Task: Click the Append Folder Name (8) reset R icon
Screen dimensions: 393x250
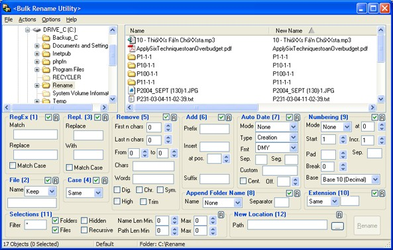Action: [x=297, y=193]
